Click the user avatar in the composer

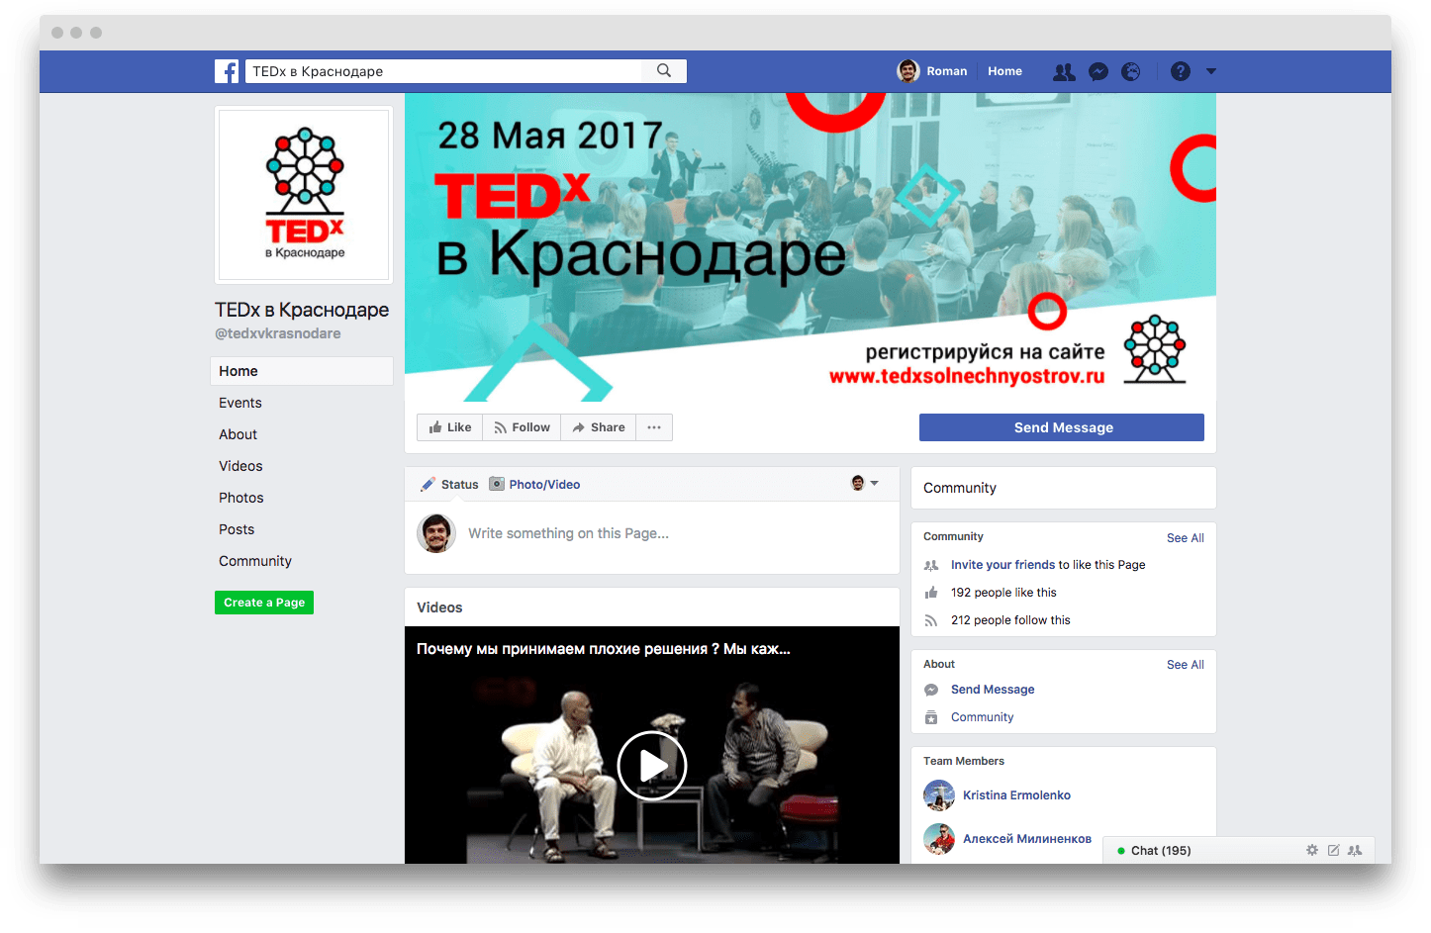[x=436, y=533]
